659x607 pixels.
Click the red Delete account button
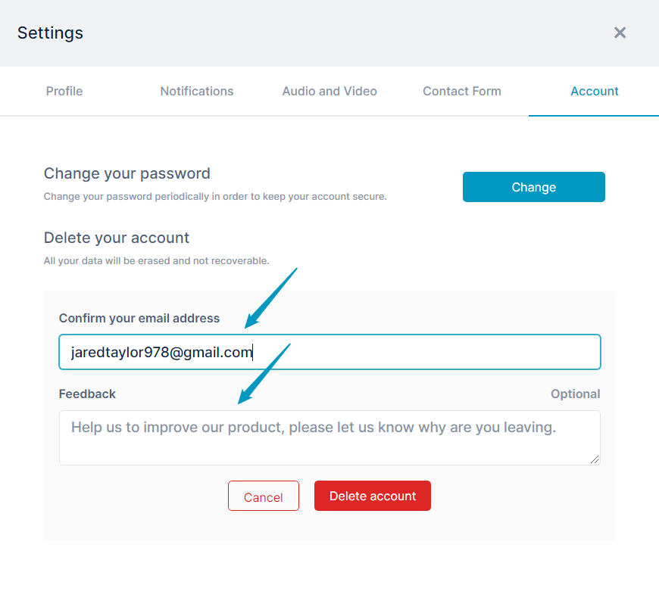(x=373, y=496)
